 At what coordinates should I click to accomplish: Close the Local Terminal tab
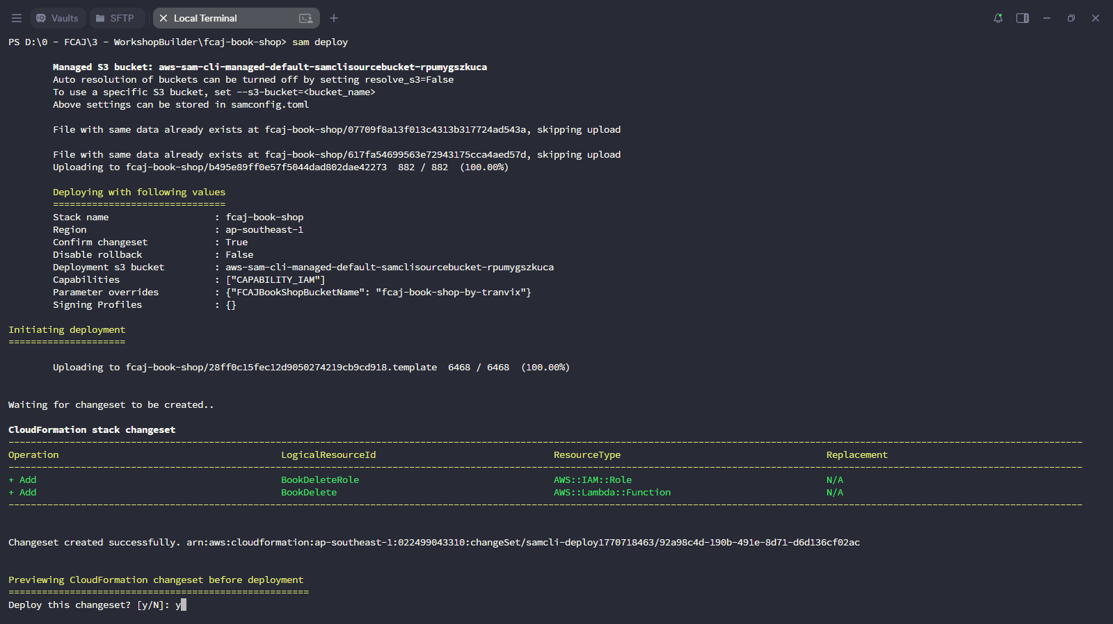(x=163, y=18)
